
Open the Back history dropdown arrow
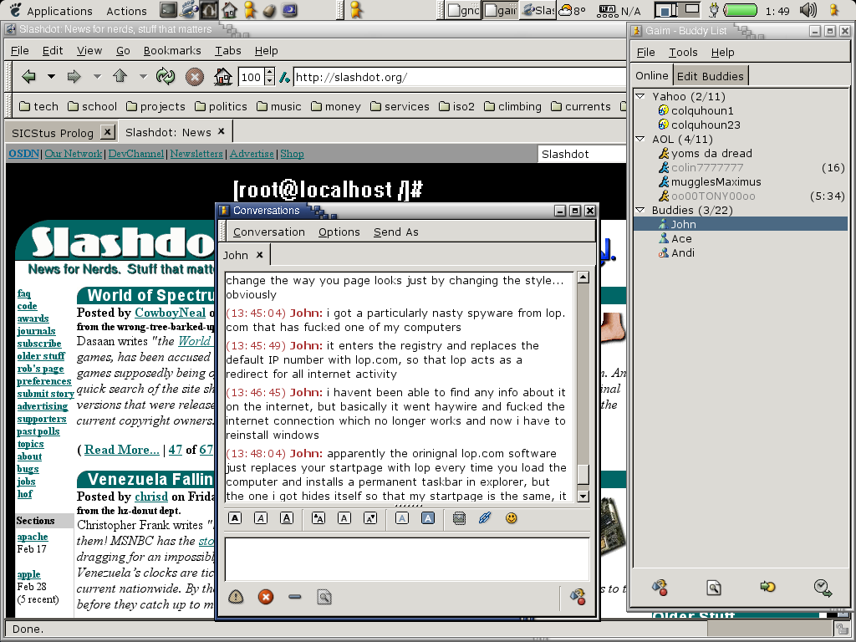[x=51, y=76]
